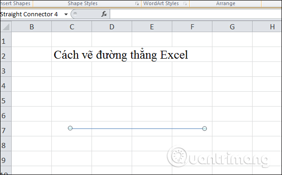Select the drawn straight connector line
The width and height of the screenshot is (282, 175).
[137, 128]
